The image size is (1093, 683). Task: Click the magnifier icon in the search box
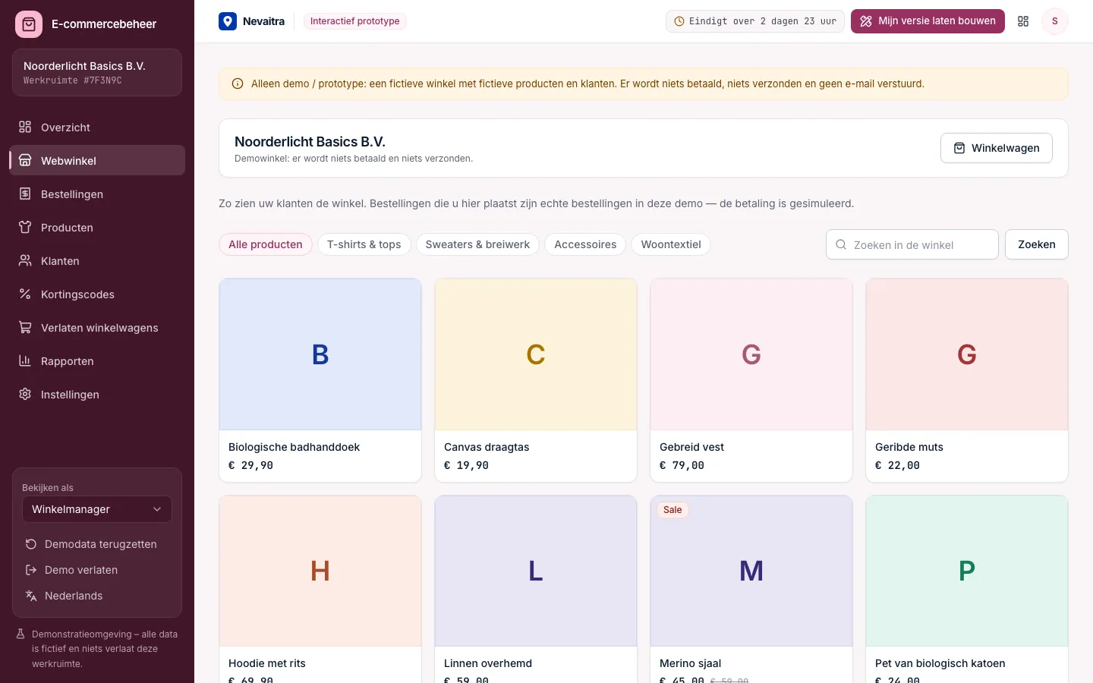click(x=841, y=245)
